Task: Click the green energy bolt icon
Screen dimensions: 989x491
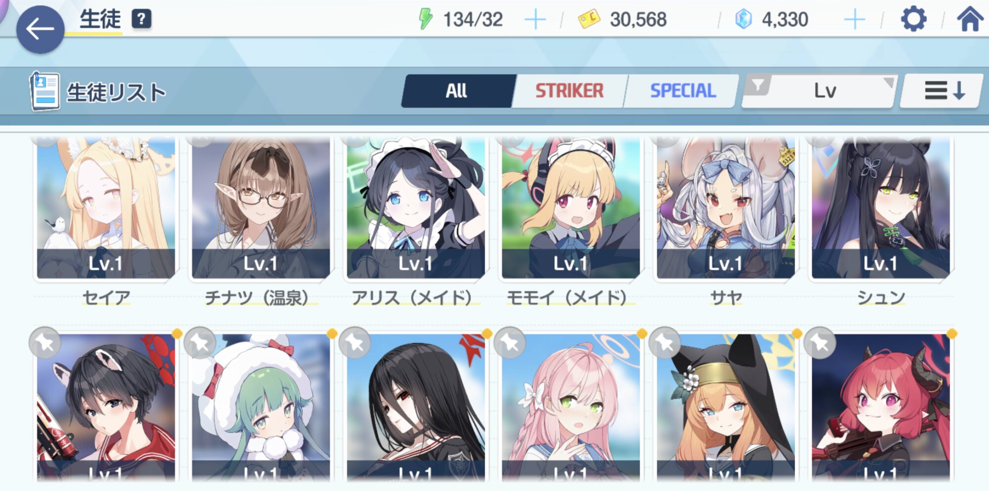Action: point(425,19)
